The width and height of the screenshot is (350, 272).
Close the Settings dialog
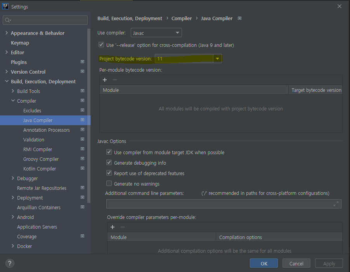point(339,6)
